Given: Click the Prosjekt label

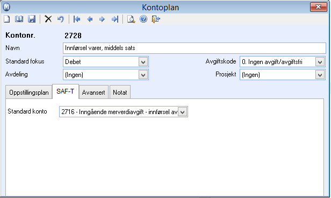Looking at the screenshot, I should pos(226,74).
